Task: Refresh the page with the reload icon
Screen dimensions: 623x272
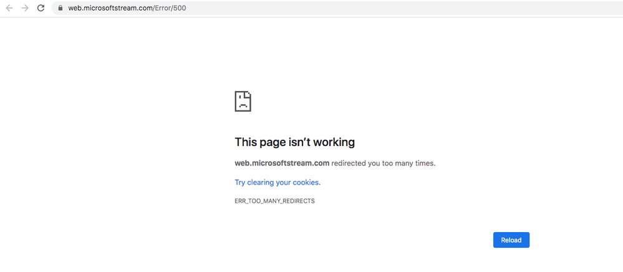Action: pyautogui.click(x=41, y=8)
